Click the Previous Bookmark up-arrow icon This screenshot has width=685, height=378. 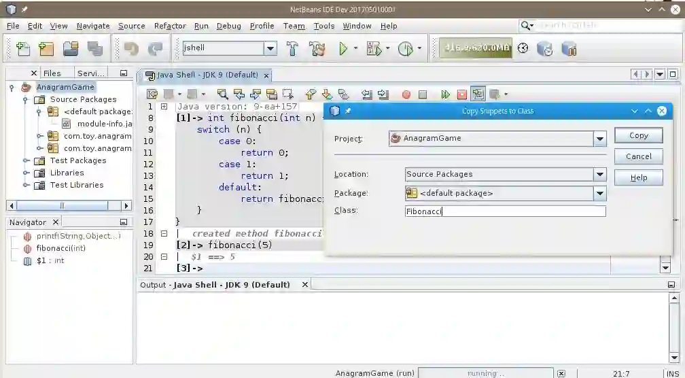coord(311,94)
